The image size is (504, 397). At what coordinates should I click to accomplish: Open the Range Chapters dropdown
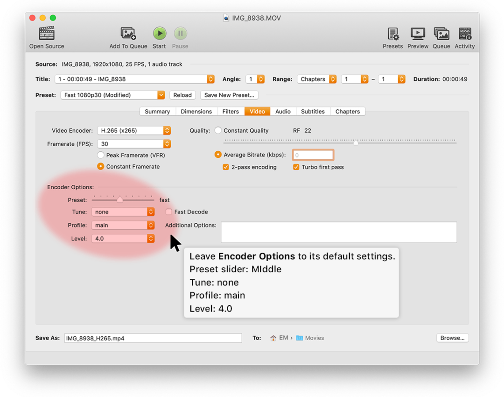317,79
